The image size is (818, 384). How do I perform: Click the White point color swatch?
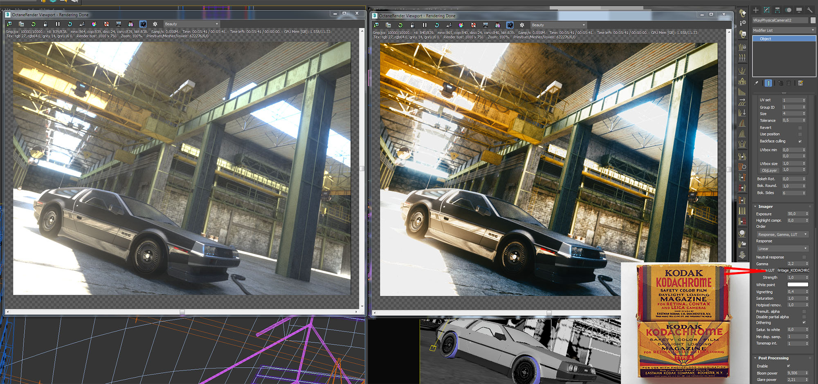(x=798, y=285)
